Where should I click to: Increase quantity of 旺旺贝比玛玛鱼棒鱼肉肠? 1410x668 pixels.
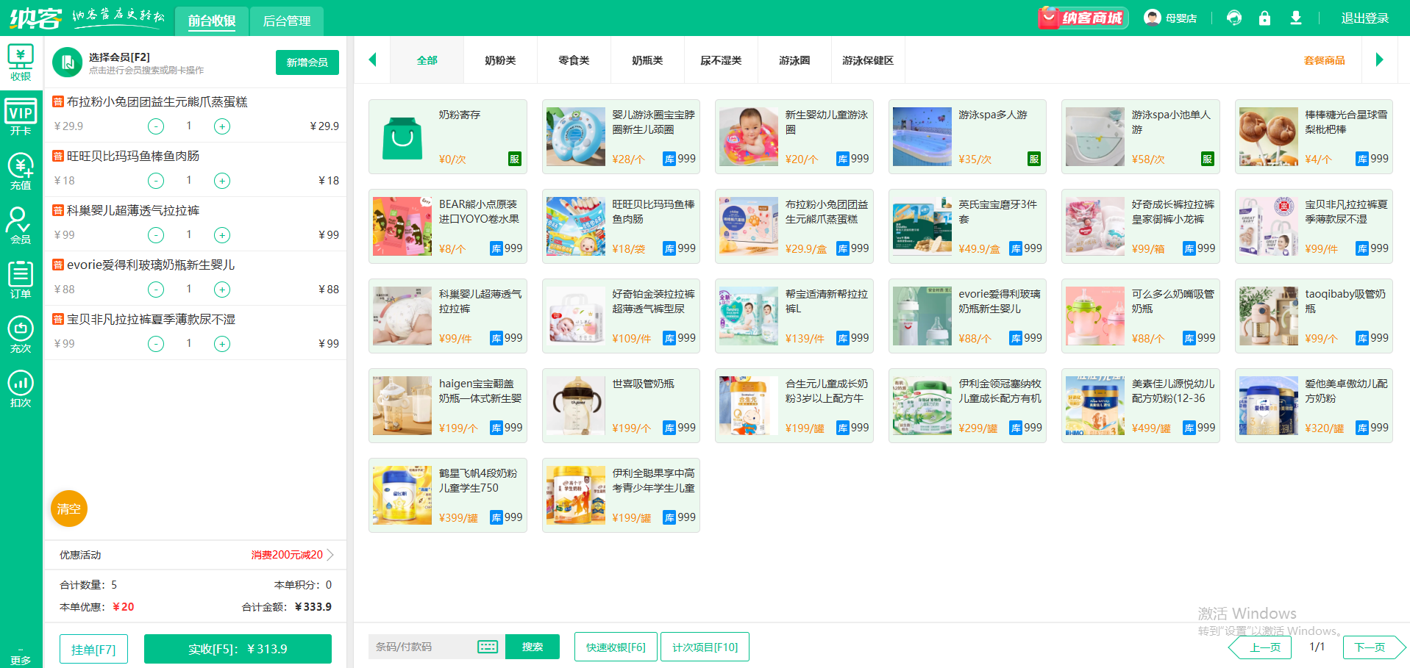tap(222, 181)
